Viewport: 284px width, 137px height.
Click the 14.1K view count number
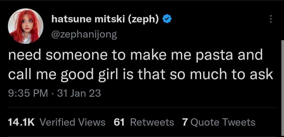click(x=21, y=122)
